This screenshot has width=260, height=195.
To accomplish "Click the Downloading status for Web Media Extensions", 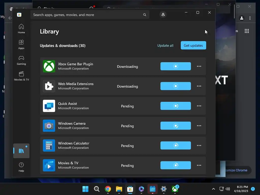I will 127,86.
